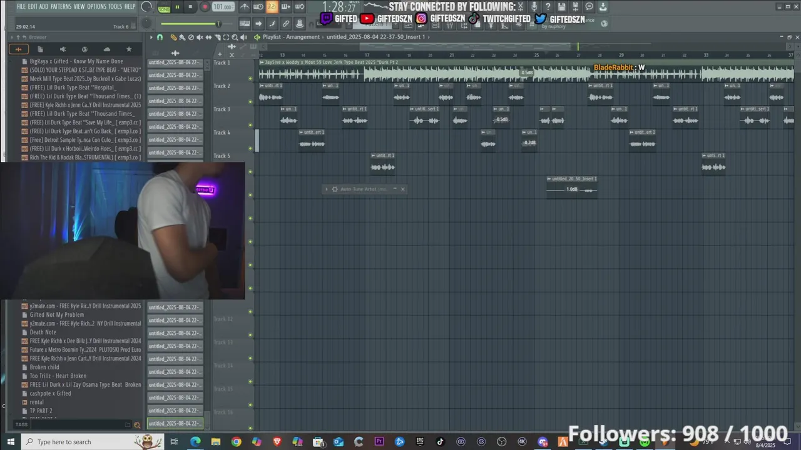801x450 pixels.
Task: Open the browser sounds speaker tab
Action: [x=63, y=49]
